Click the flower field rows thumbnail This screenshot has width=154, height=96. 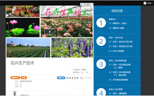click(28, 48)
